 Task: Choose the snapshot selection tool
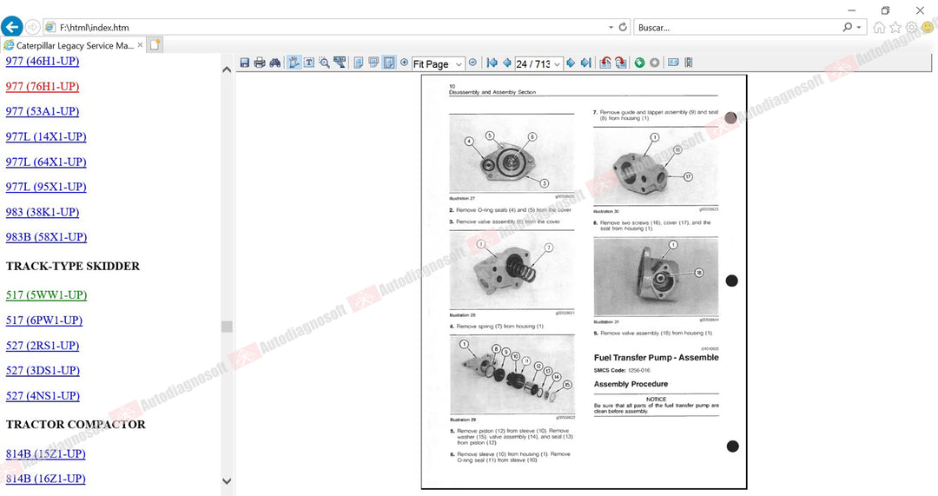click(340, 63)
